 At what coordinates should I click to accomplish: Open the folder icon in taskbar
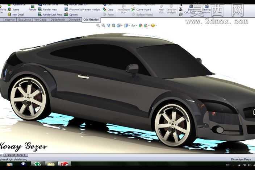pyautogui.click(x=51, y=164)
